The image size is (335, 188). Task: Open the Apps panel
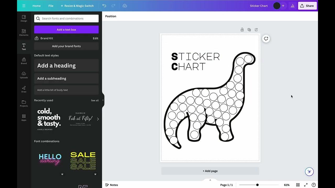coord(24,118)
